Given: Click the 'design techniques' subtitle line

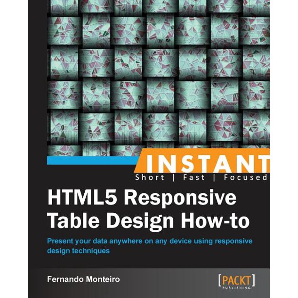Looking at the screenshot, I should coord(78,251).
